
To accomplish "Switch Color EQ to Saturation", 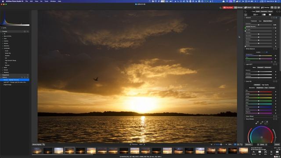I will click(x=252, y=88).
